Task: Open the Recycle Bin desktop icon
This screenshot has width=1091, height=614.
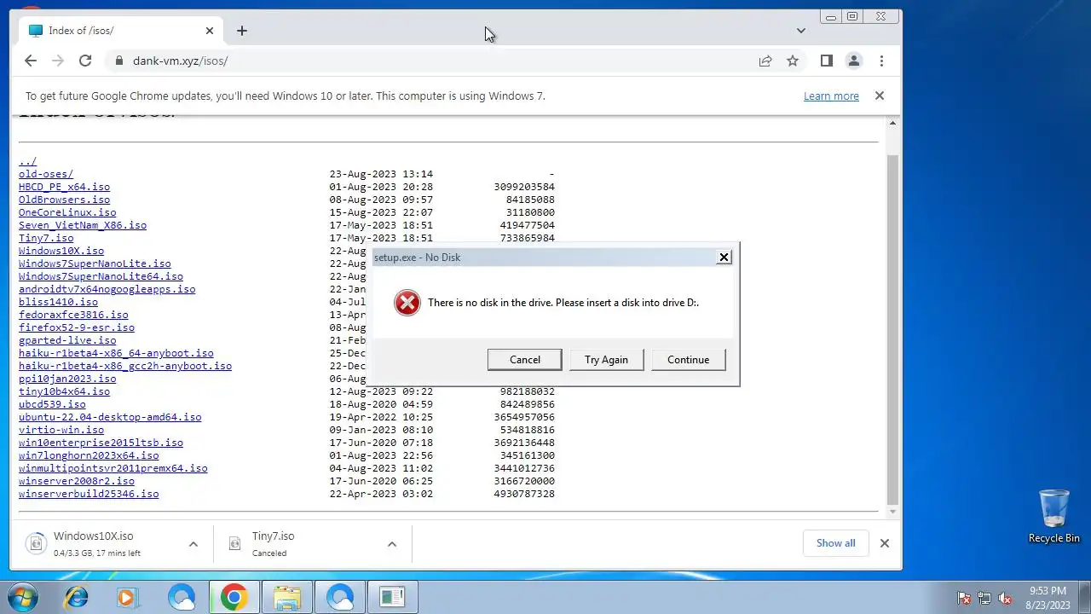Action: [1054, 516]
